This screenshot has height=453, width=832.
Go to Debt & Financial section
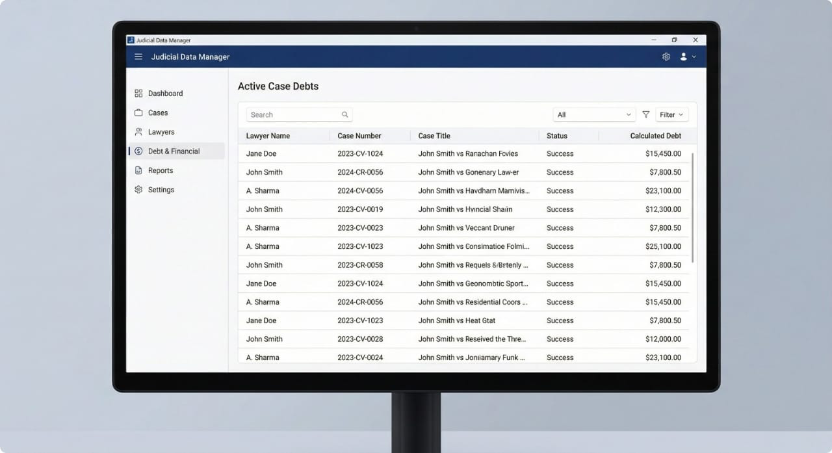click(174, 151)
